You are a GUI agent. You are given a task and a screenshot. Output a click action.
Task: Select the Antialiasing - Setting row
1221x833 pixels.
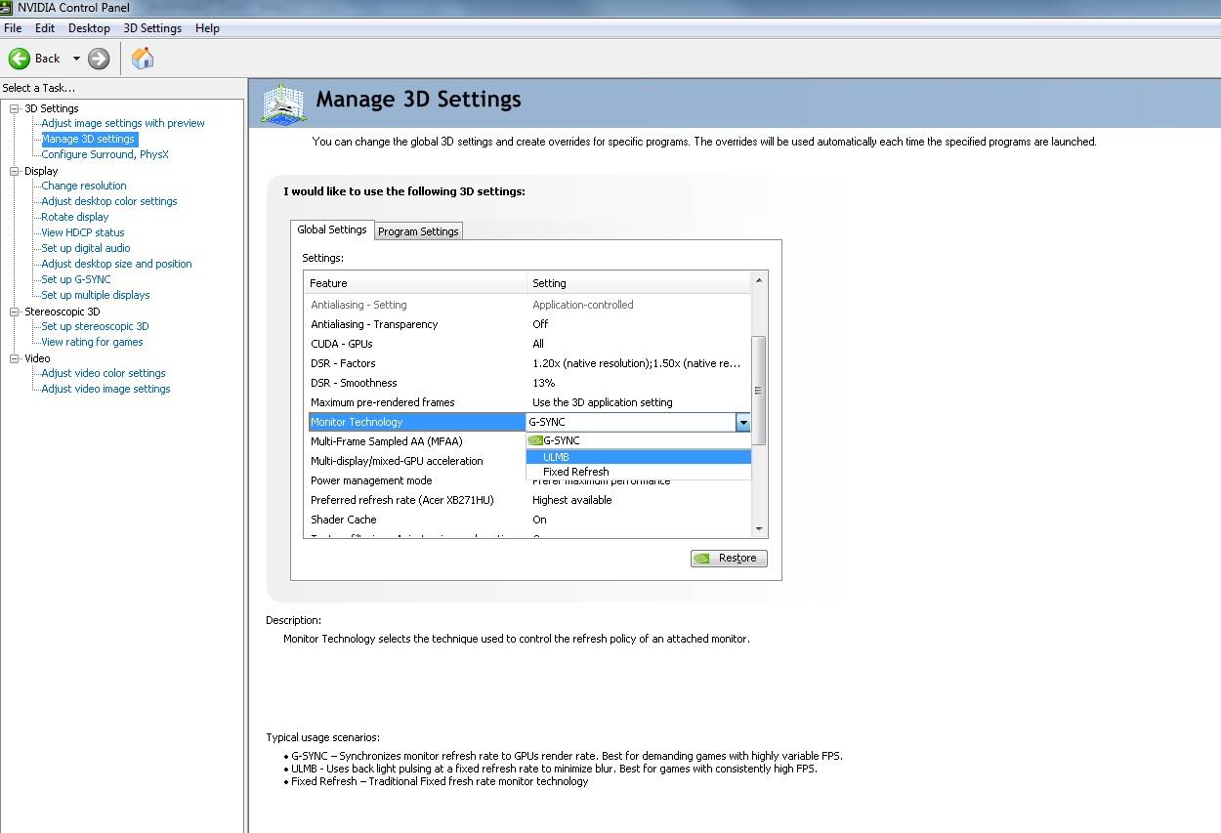coord(527,305)
